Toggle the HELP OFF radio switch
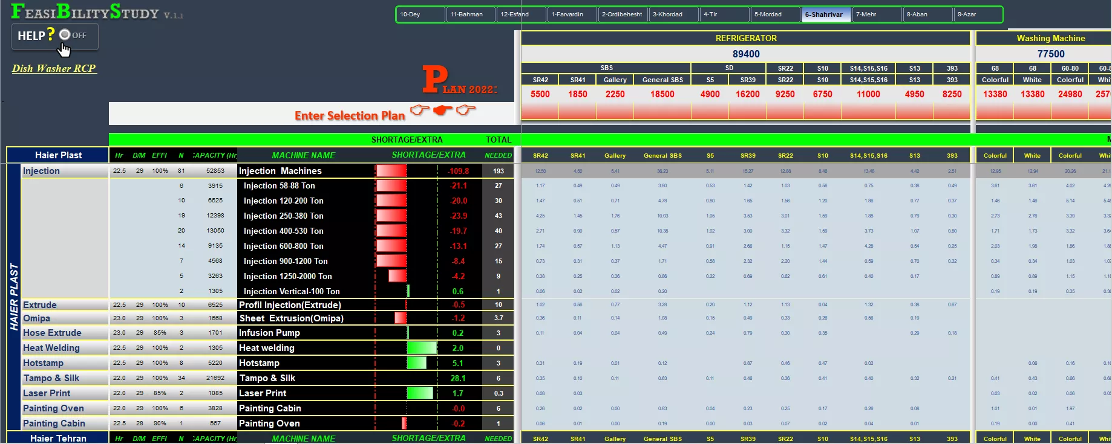 (65, 35)
